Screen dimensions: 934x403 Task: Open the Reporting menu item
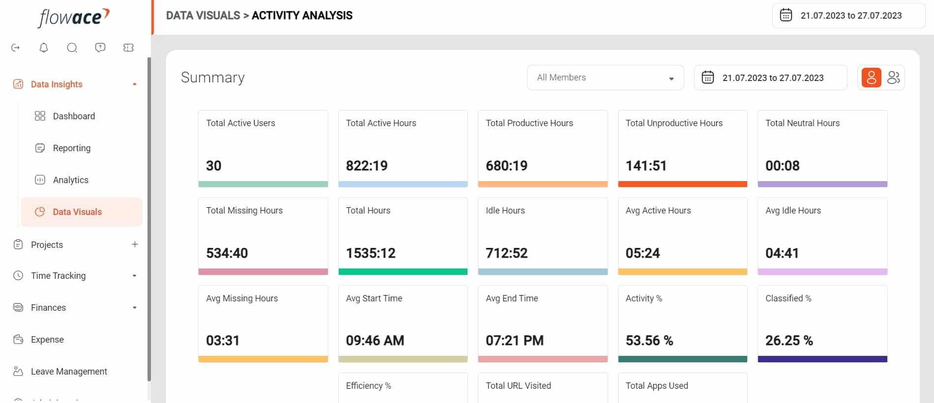click(x=72, y=148)
